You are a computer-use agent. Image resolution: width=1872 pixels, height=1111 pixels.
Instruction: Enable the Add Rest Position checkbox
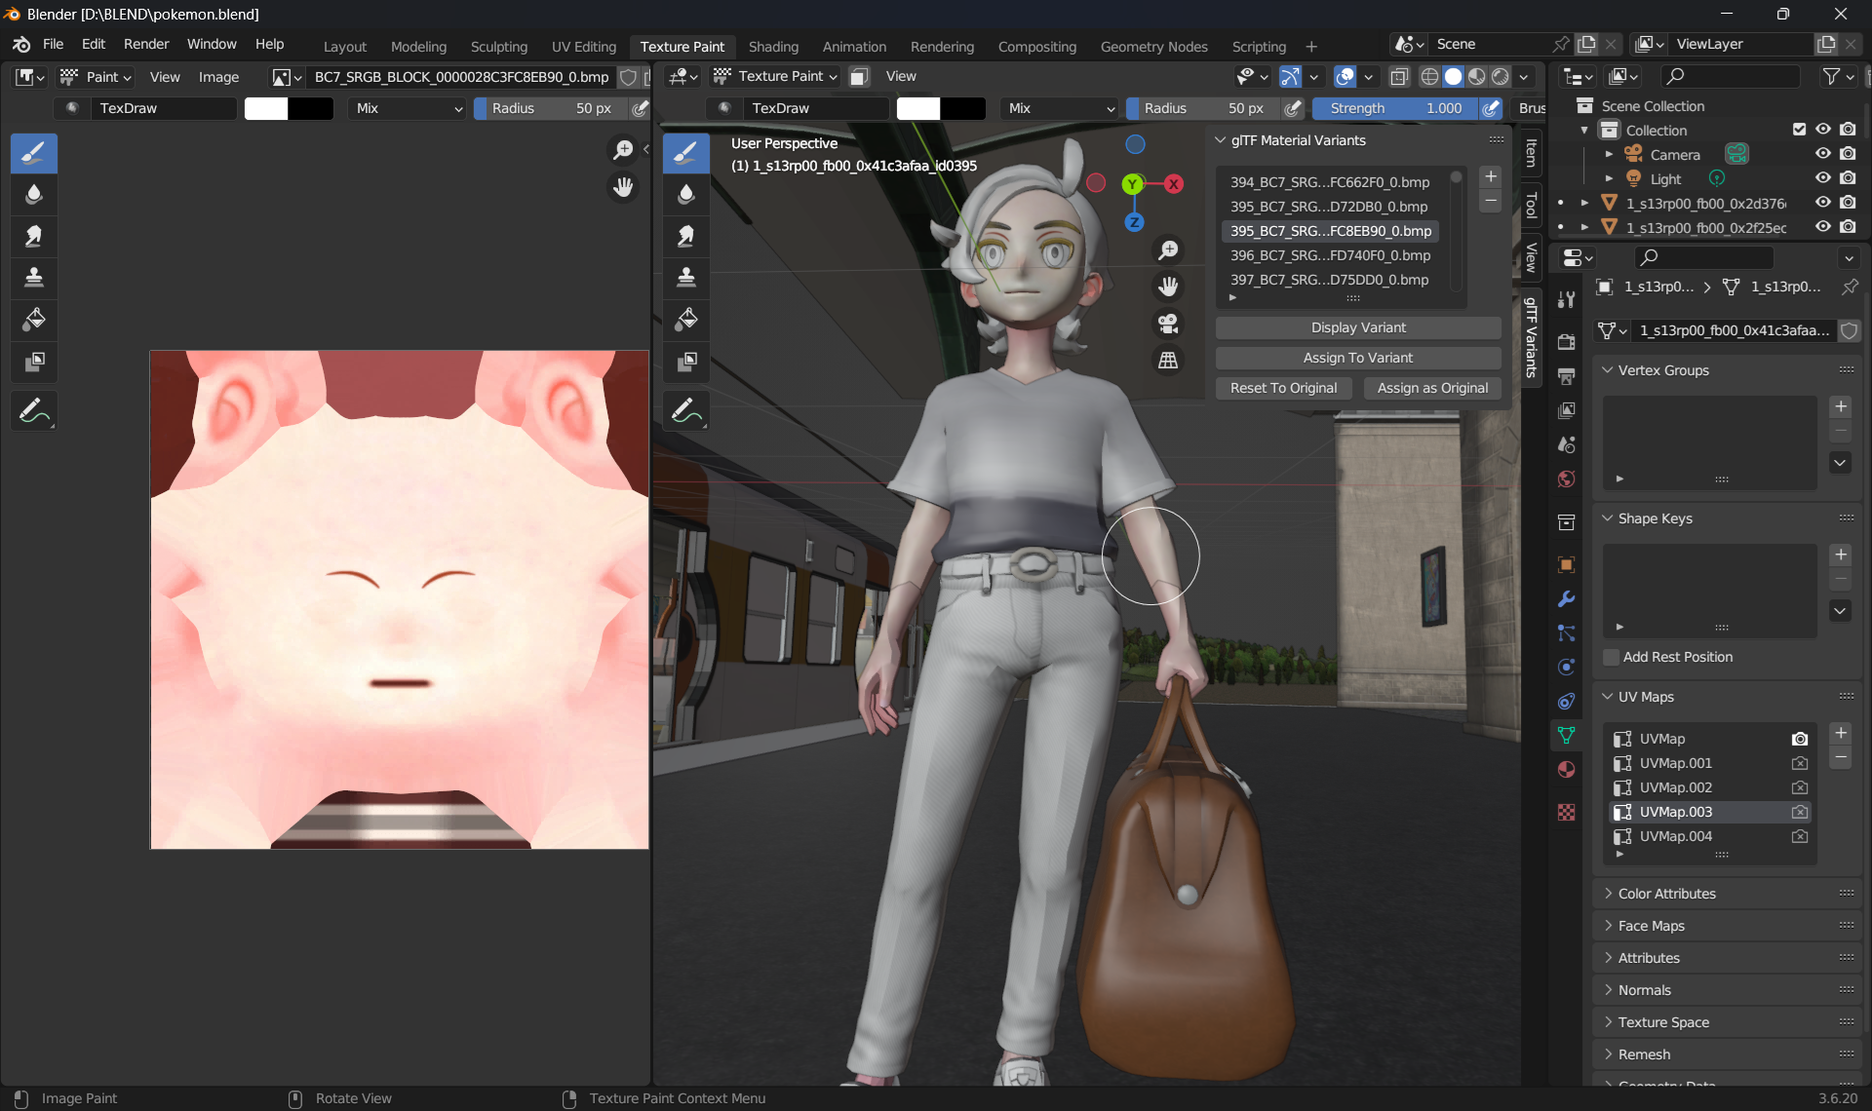click(1612, 657)
